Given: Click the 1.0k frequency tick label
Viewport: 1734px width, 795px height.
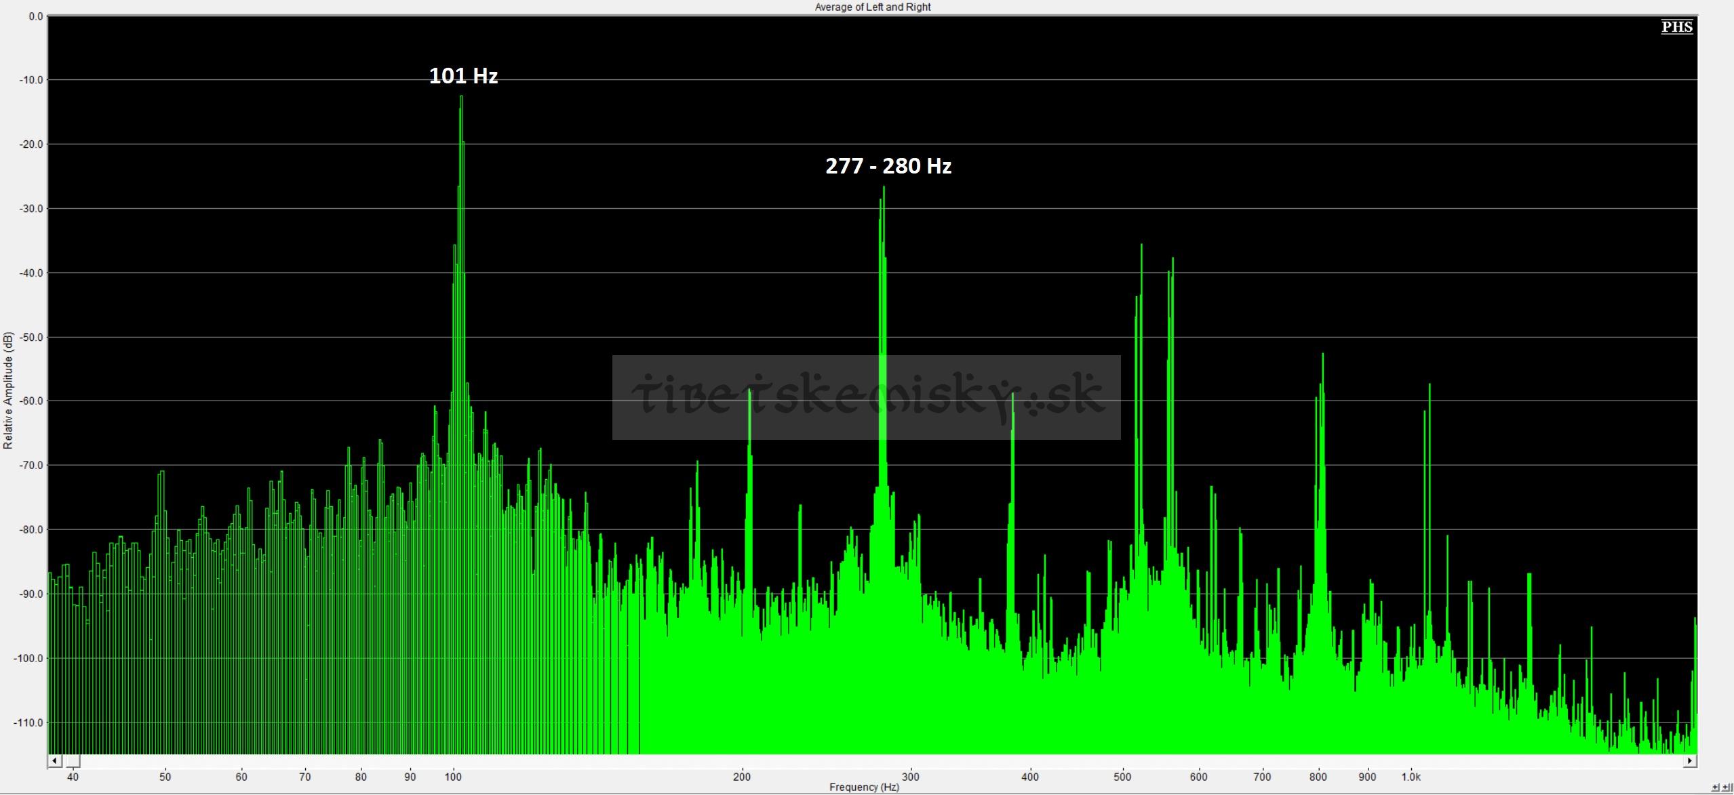Looking at the screenshot, I should coord(1411,777).
